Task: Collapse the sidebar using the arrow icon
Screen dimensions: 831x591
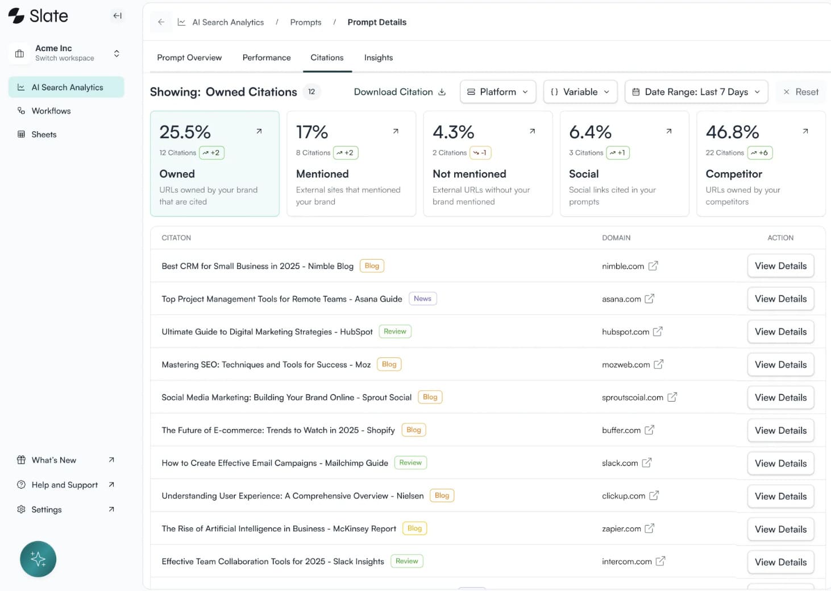Action: [117, 16]
